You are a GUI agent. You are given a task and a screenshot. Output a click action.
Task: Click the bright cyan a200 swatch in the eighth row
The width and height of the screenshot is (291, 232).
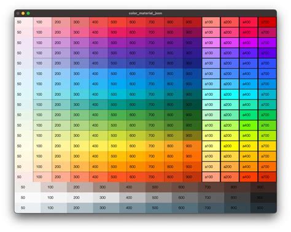[230, 95]
